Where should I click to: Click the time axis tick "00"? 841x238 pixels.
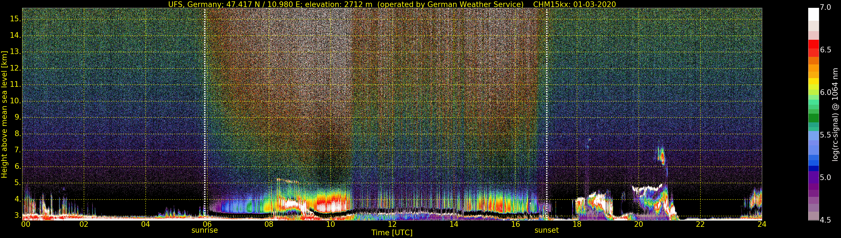[x=26, y=224]
